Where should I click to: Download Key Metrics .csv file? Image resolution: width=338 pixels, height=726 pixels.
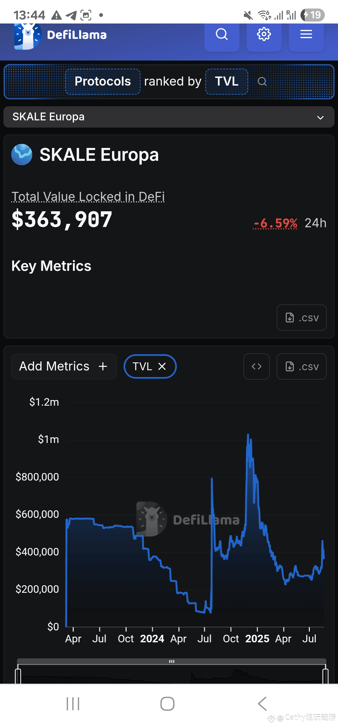pos(301,318)
